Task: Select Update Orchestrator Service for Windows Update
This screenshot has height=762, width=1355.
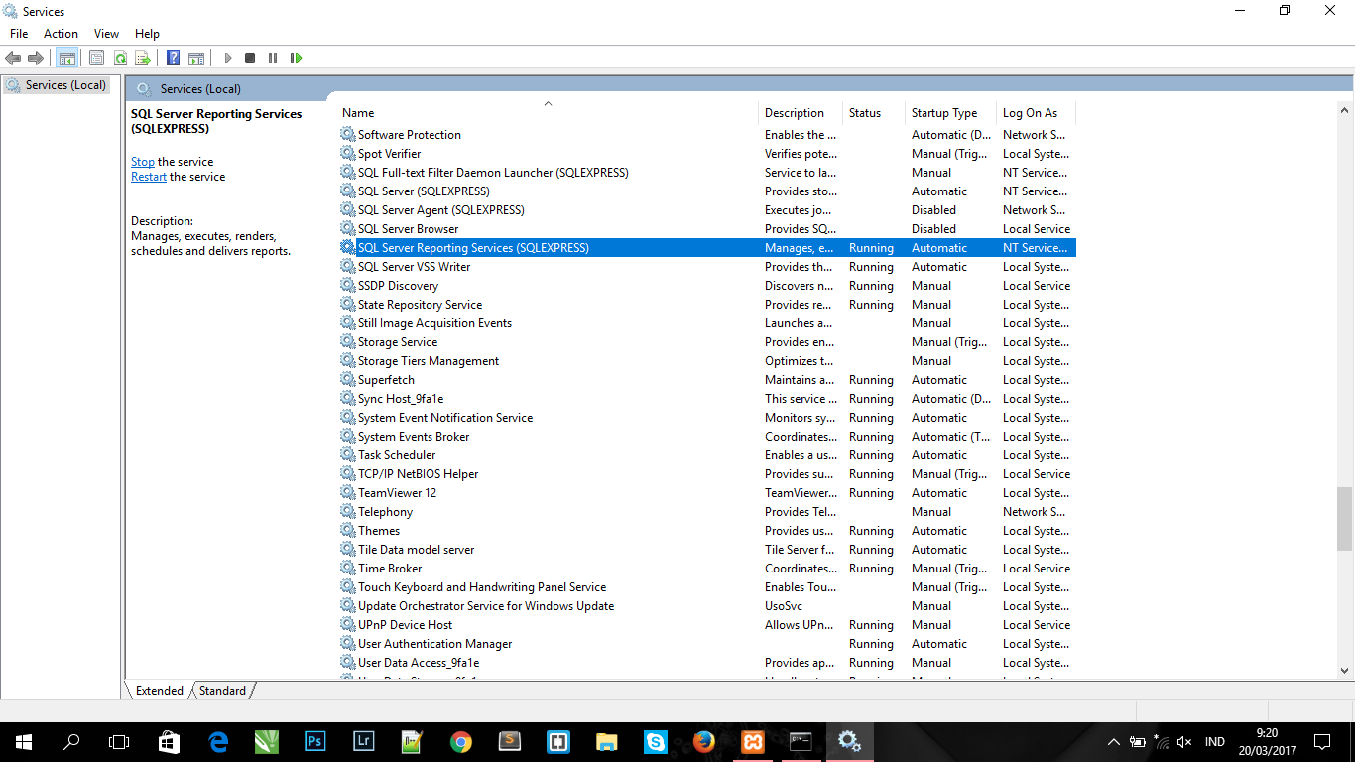Action: tap(706, 606)
